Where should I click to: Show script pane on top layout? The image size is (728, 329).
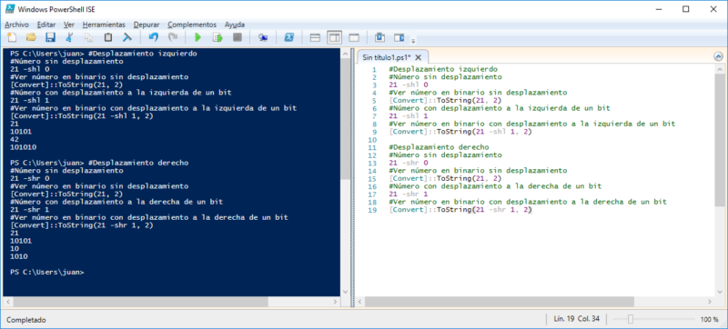(x=315, y=37)
